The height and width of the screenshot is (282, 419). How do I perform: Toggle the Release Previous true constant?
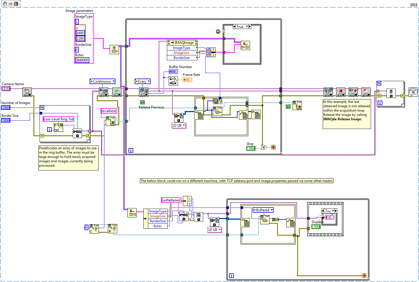coord(142,102)
